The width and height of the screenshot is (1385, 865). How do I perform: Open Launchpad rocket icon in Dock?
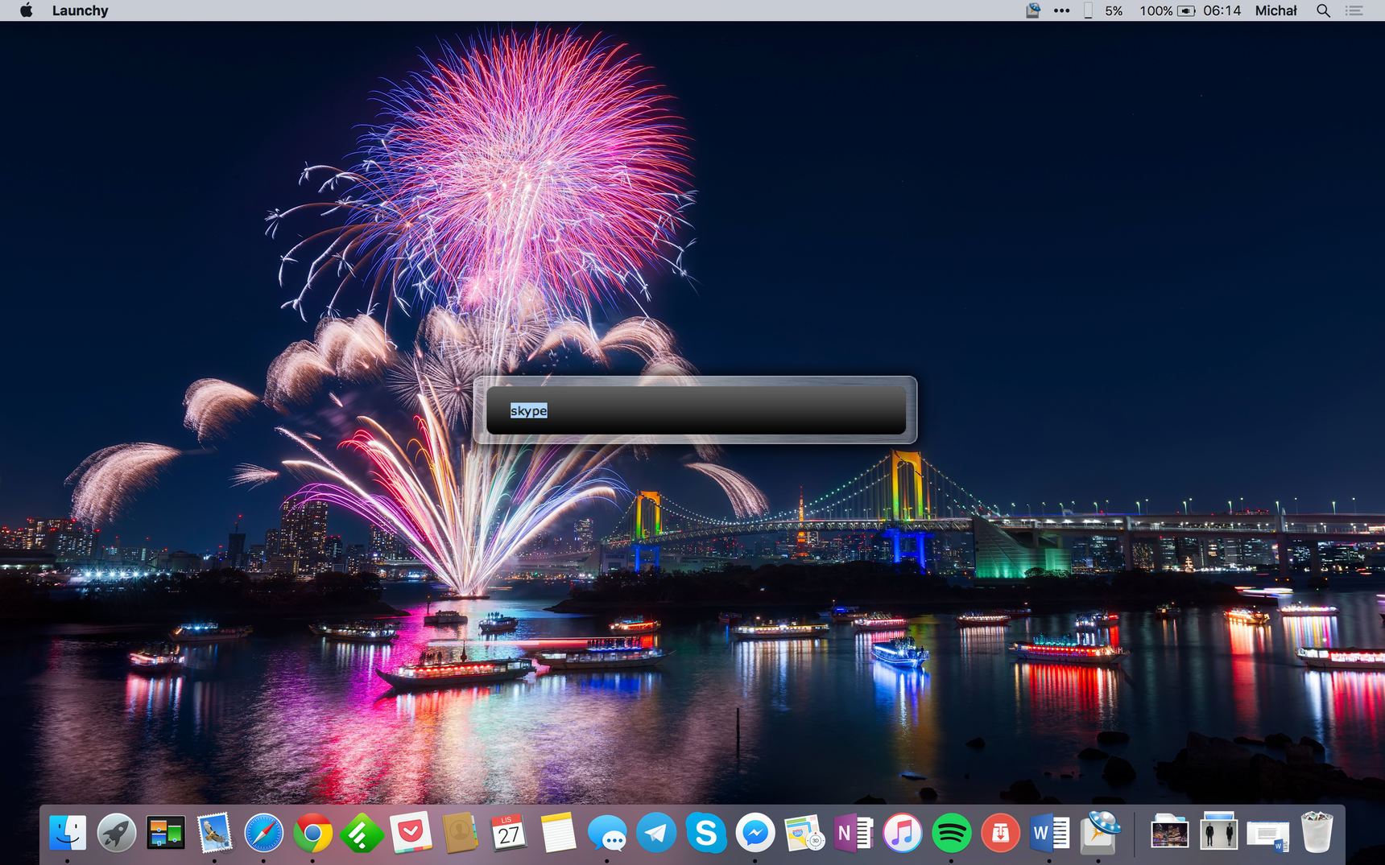coord(117,833)
